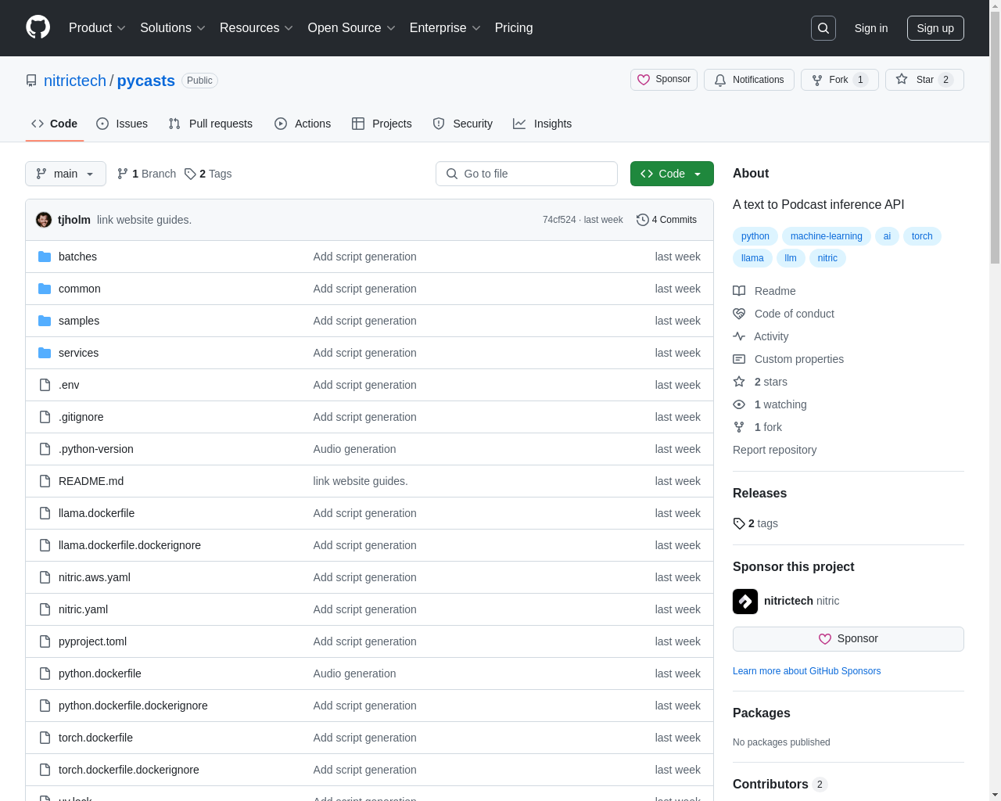Image resolution: width=1001 pixels, height=801 pixels.
Task: Click the repository icon before nitrictech
Action: (31, 81)
